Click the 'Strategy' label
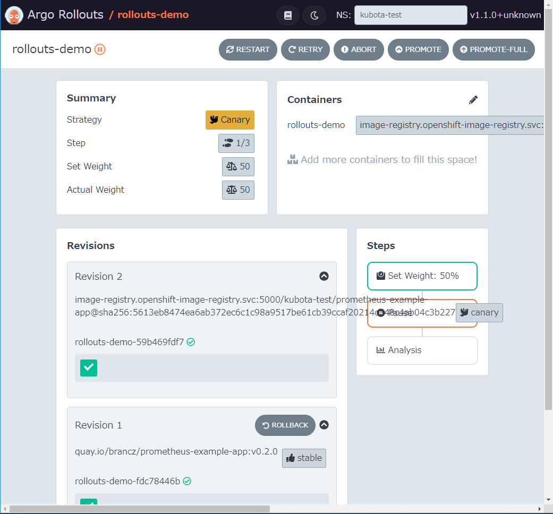Image resolution: width=553 pixels, height=514 pixels. click(84, 120)
